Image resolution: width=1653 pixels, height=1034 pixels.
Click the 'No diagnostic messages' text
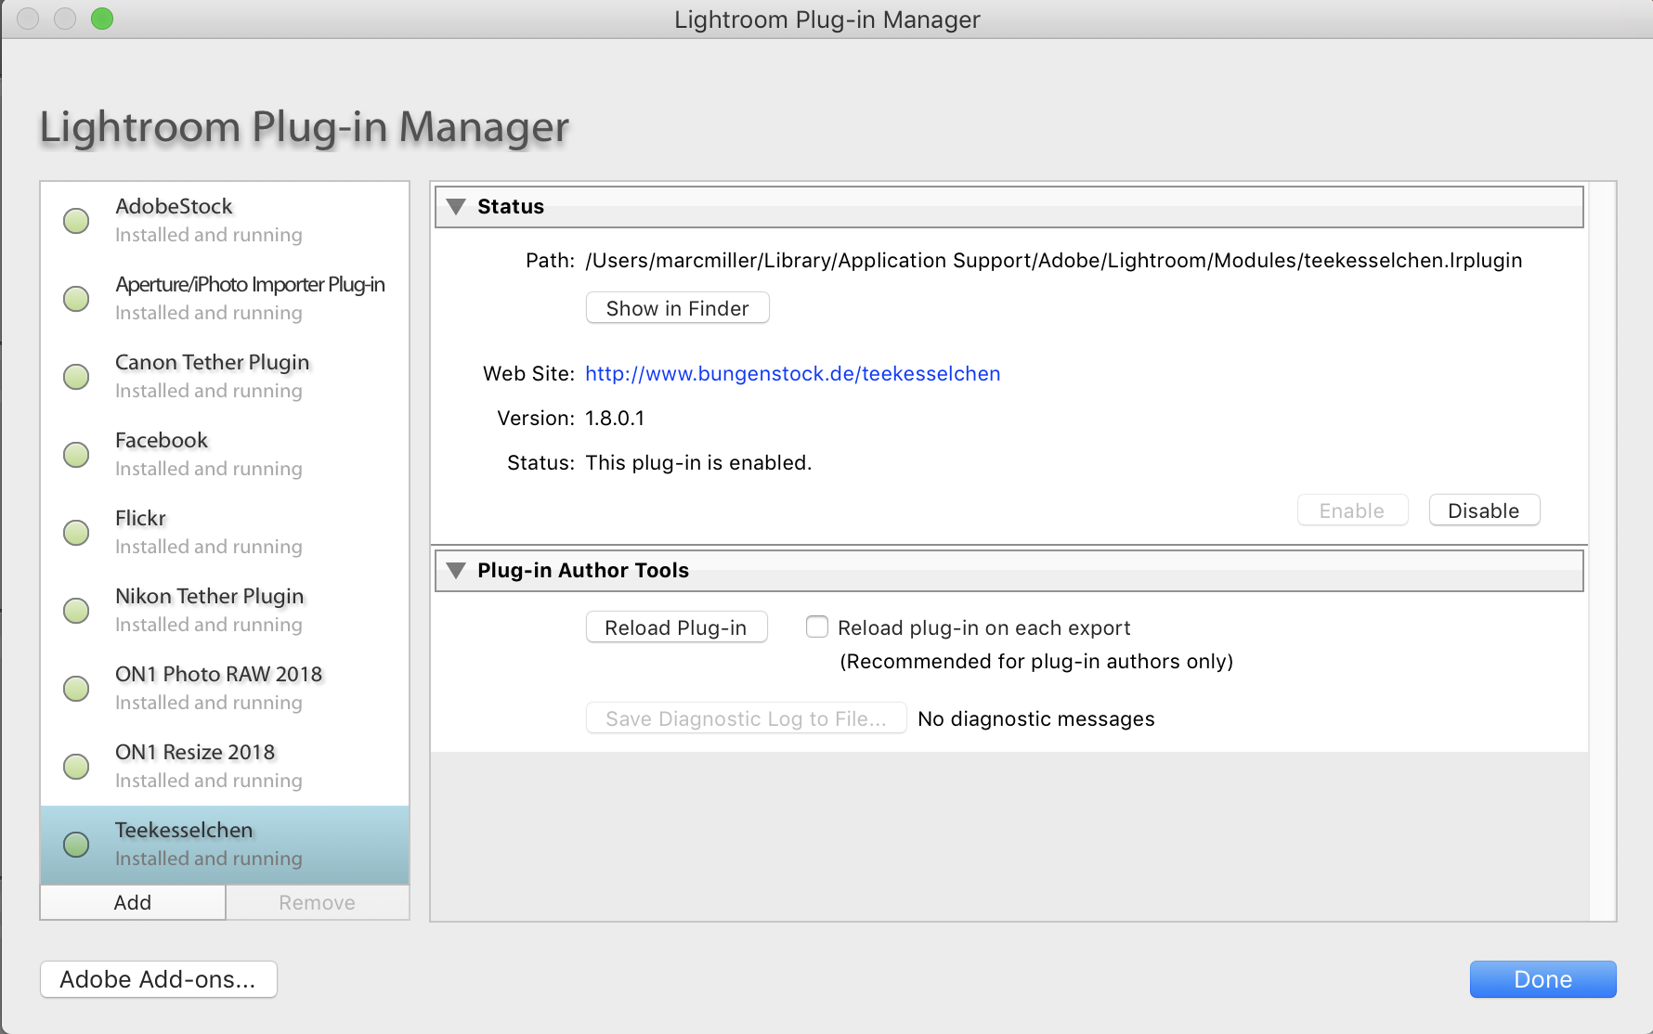(x=1036, y=719)
